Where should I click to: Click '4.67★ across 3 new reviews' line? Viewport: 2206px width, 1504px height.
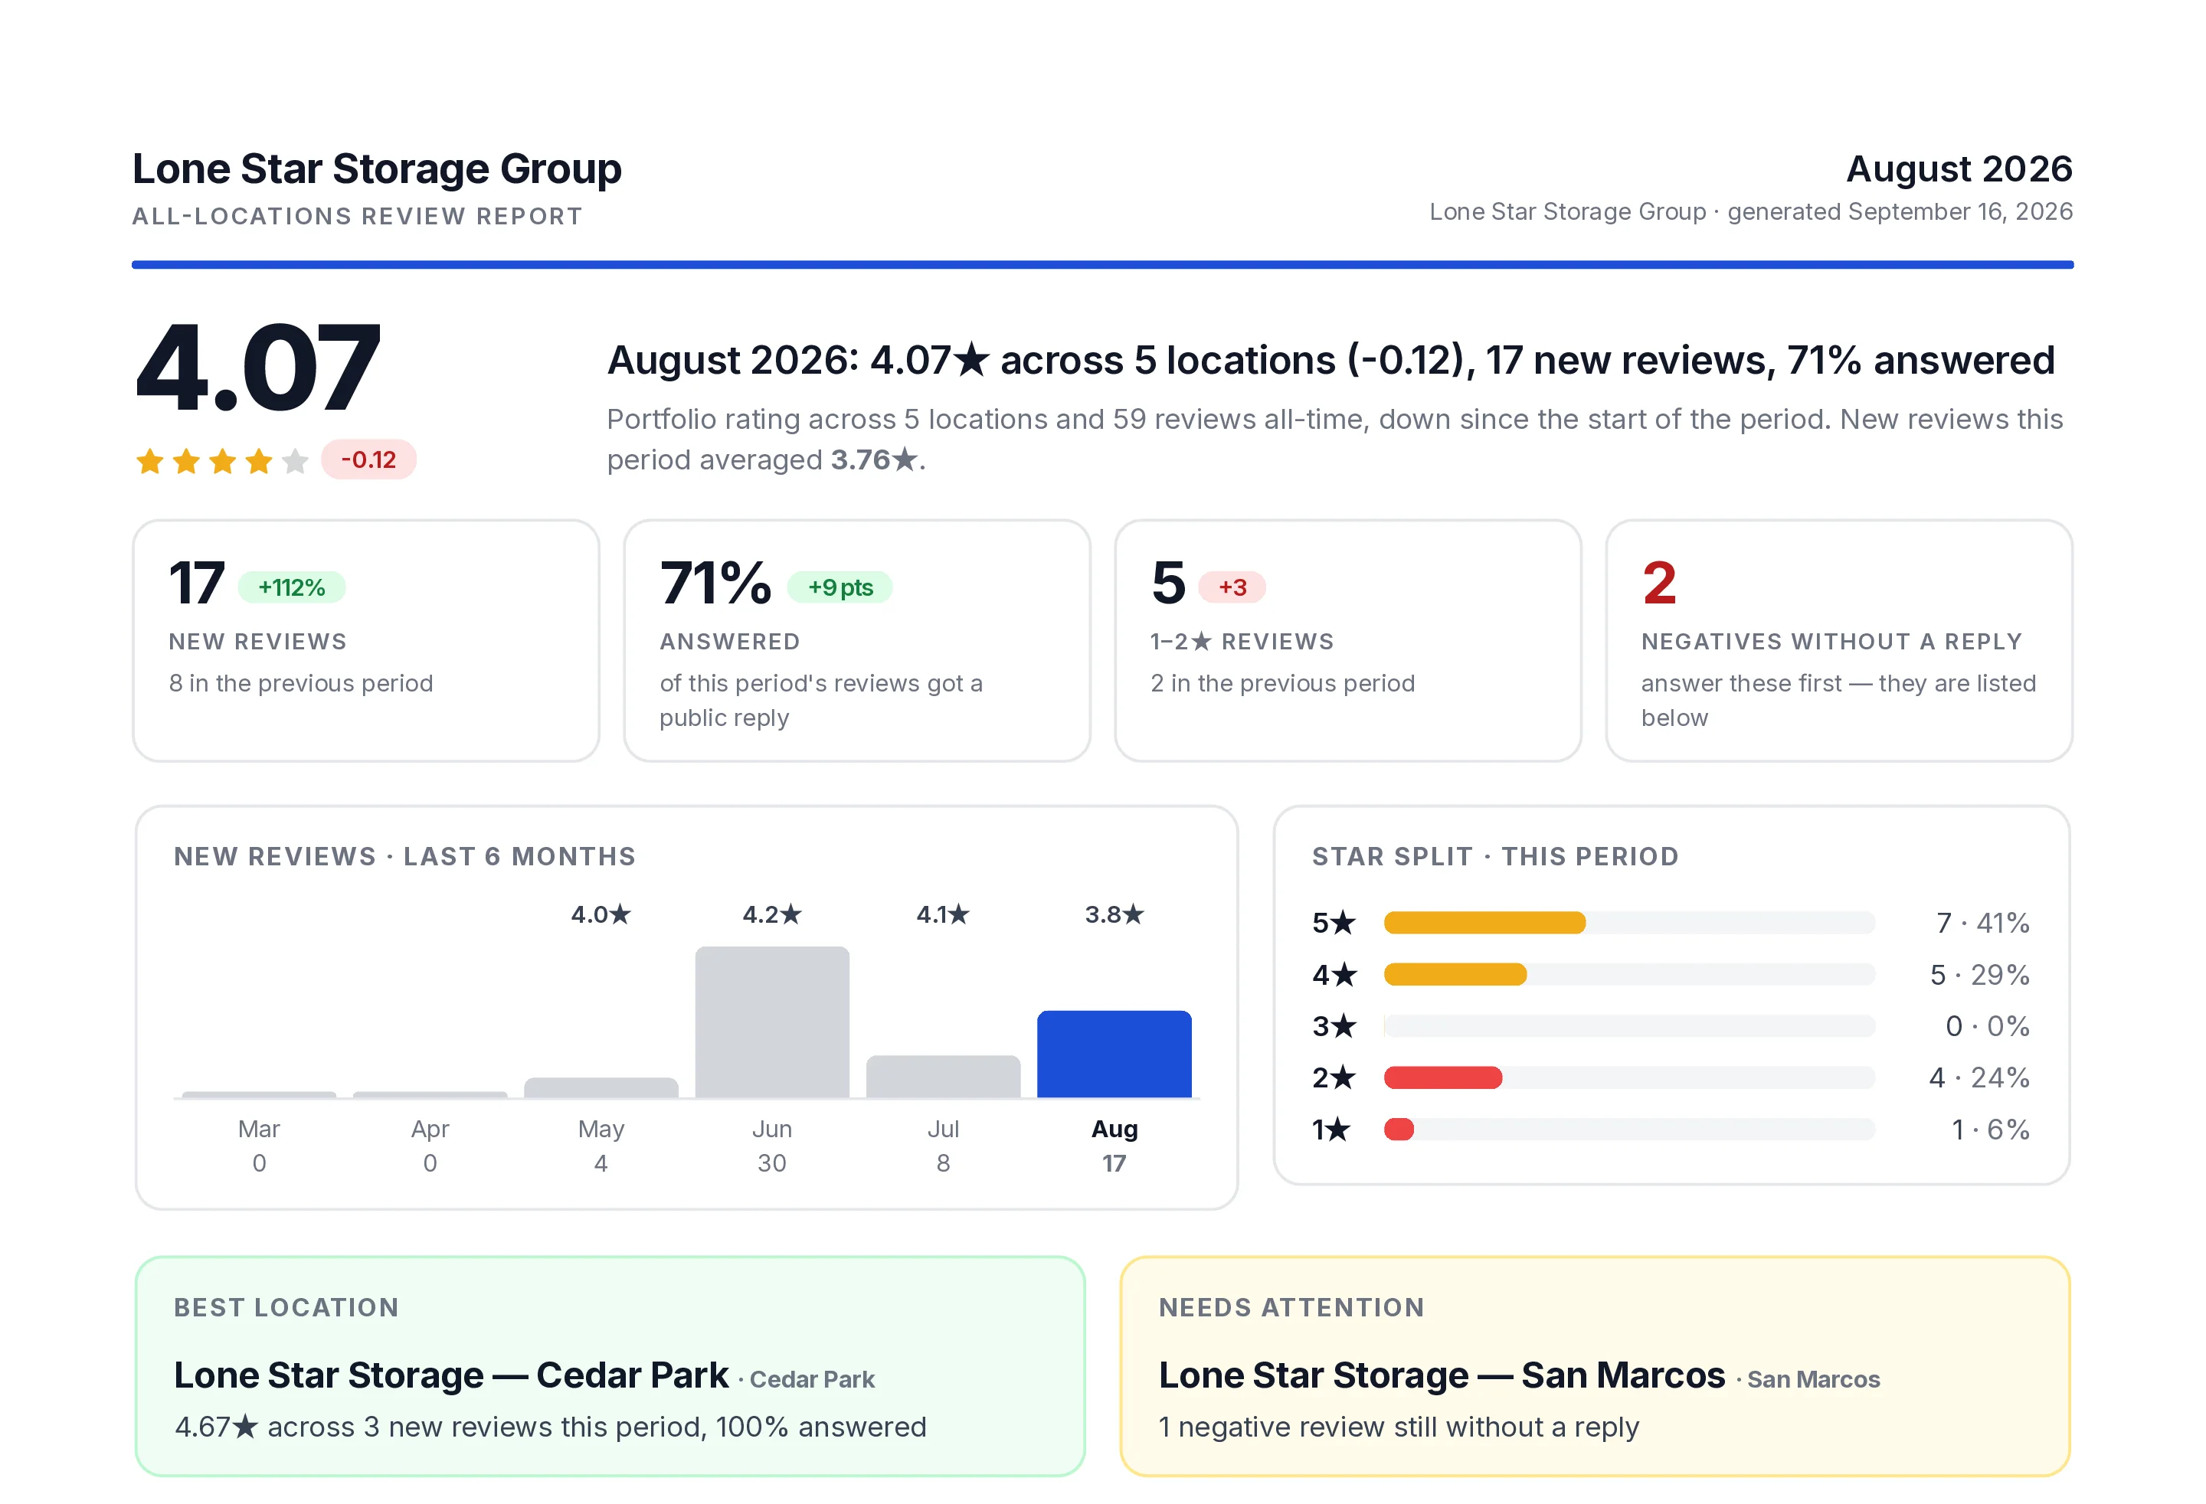tap(551, 1427)
